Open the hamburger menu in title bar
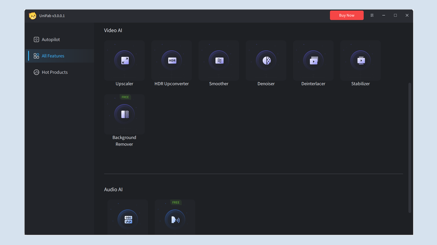The width and height of the screenshot is (437, 245). pyautogui.click(x=372, y=15)
